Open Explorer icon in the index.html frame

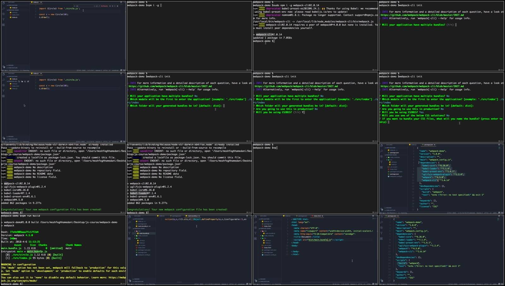coord(255,217)
